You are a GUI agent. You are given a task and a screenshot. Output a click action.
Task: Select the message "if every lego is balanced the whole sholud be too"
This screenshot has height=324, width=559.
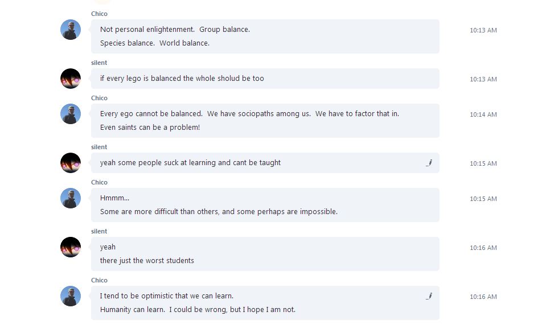coord(182,79)
